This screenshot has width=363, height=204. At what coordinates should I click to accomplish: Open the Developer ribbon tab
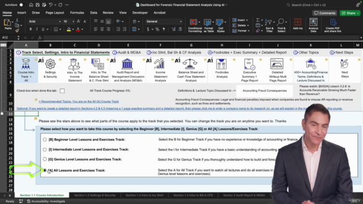click(140, 12)
